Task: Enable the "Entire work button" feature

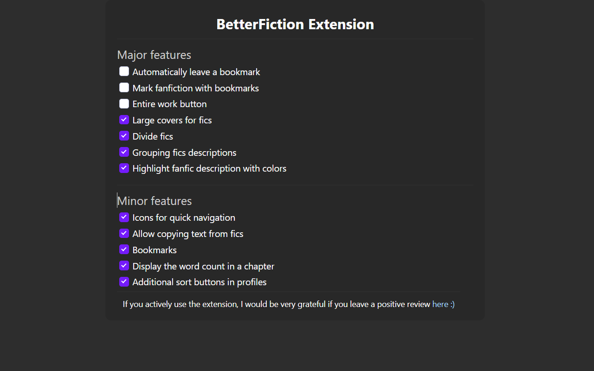Action: [124, 103]
